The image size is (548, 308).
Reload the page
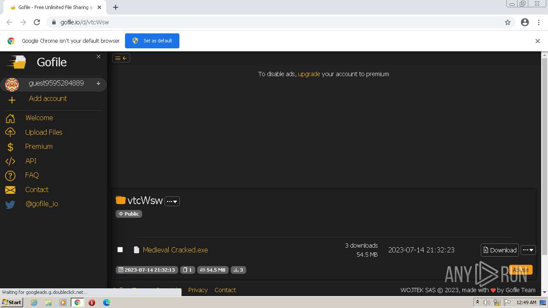[x=37, y=22]
